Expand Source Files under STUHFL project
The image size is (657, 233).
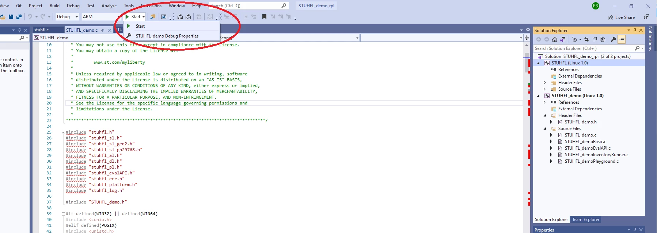544,89
